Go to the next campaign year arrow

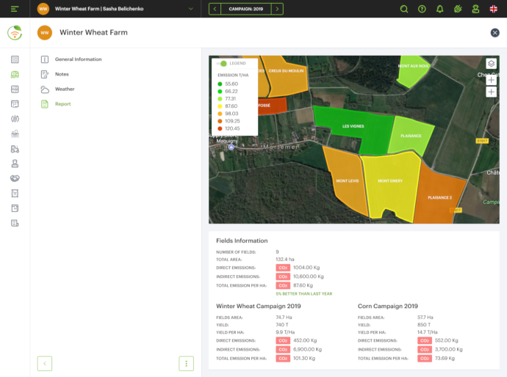point(277,9)
